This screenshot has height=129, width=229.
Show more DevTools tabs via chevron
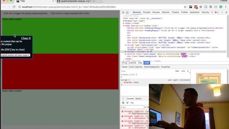[212, 12]
